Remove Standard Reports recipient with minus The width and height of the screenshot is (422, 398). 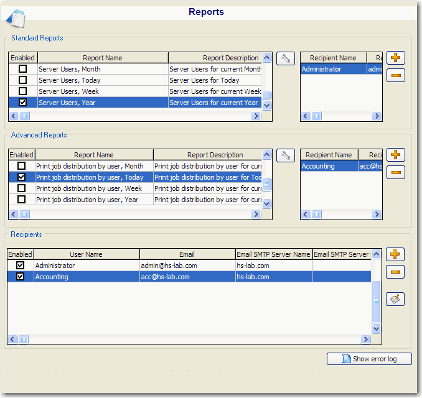click(x=396, y=75)
